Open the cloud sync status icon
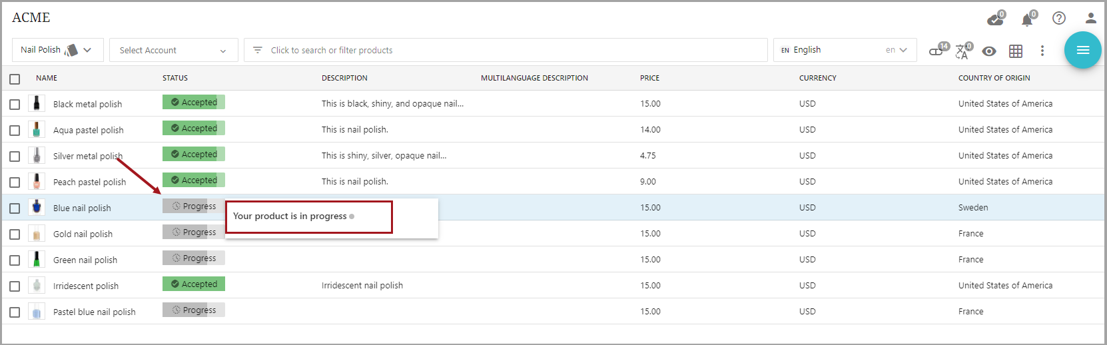Image resolution: width=1107 pixels, height=345 pixels. (x=995, y=19)
